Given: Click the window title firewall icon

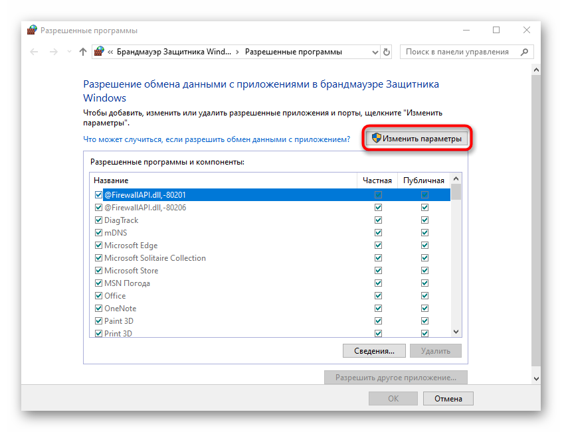Looking at the screenshot, I should 32,30.
